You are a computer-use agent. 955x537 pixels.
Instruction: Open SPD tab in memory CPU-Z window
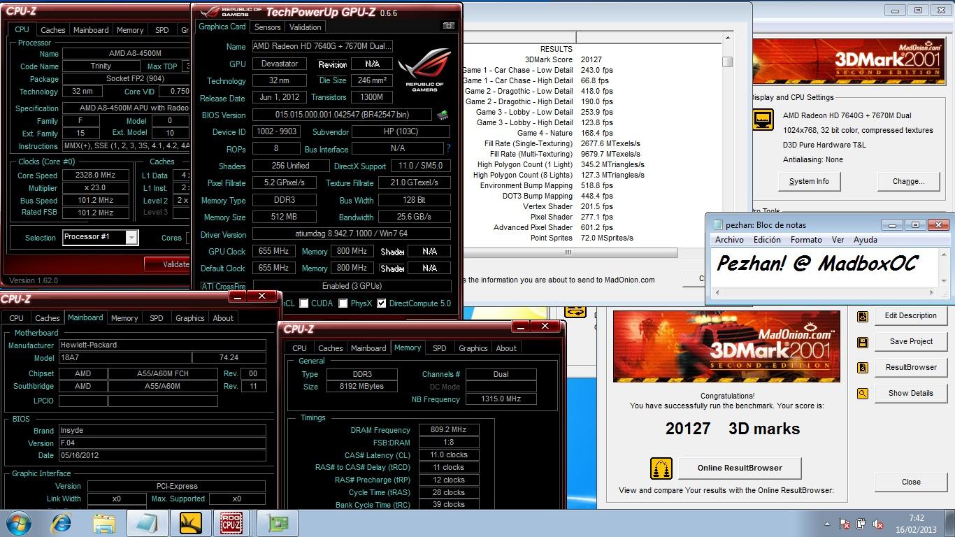pos(439,348)
